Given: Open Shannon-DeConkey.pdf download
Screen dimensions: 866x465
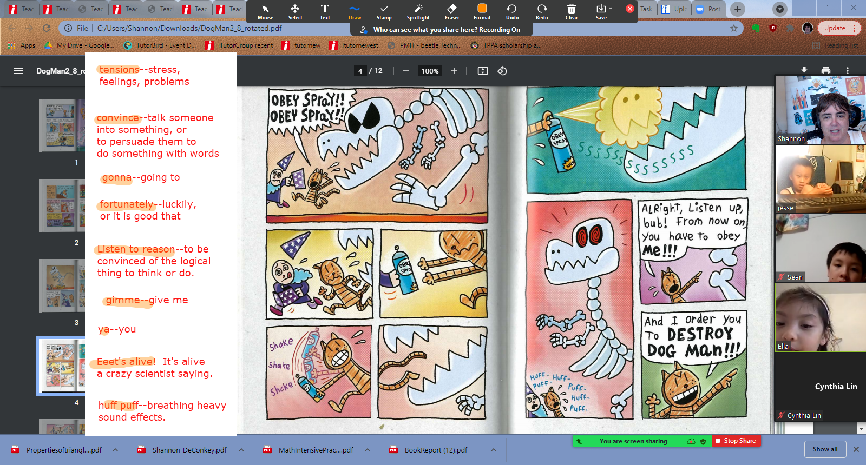Looking at the screenshot, I should coord(183,450).
